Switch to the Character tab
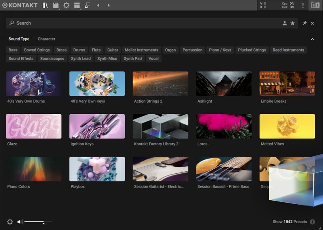323x230 pixels. (x=46, y=39)
